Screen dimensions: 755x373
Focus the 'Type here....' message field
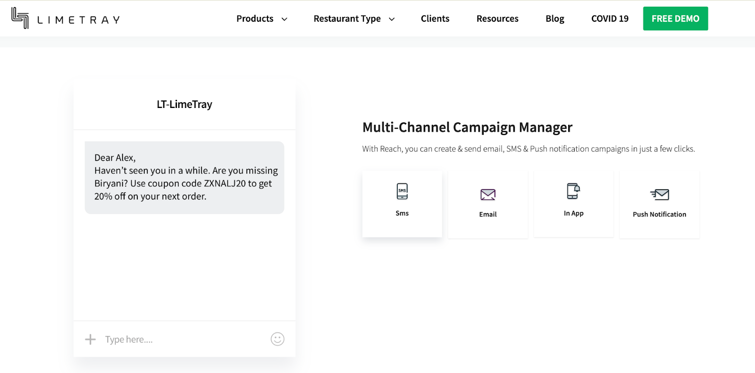tap(179, 340)
